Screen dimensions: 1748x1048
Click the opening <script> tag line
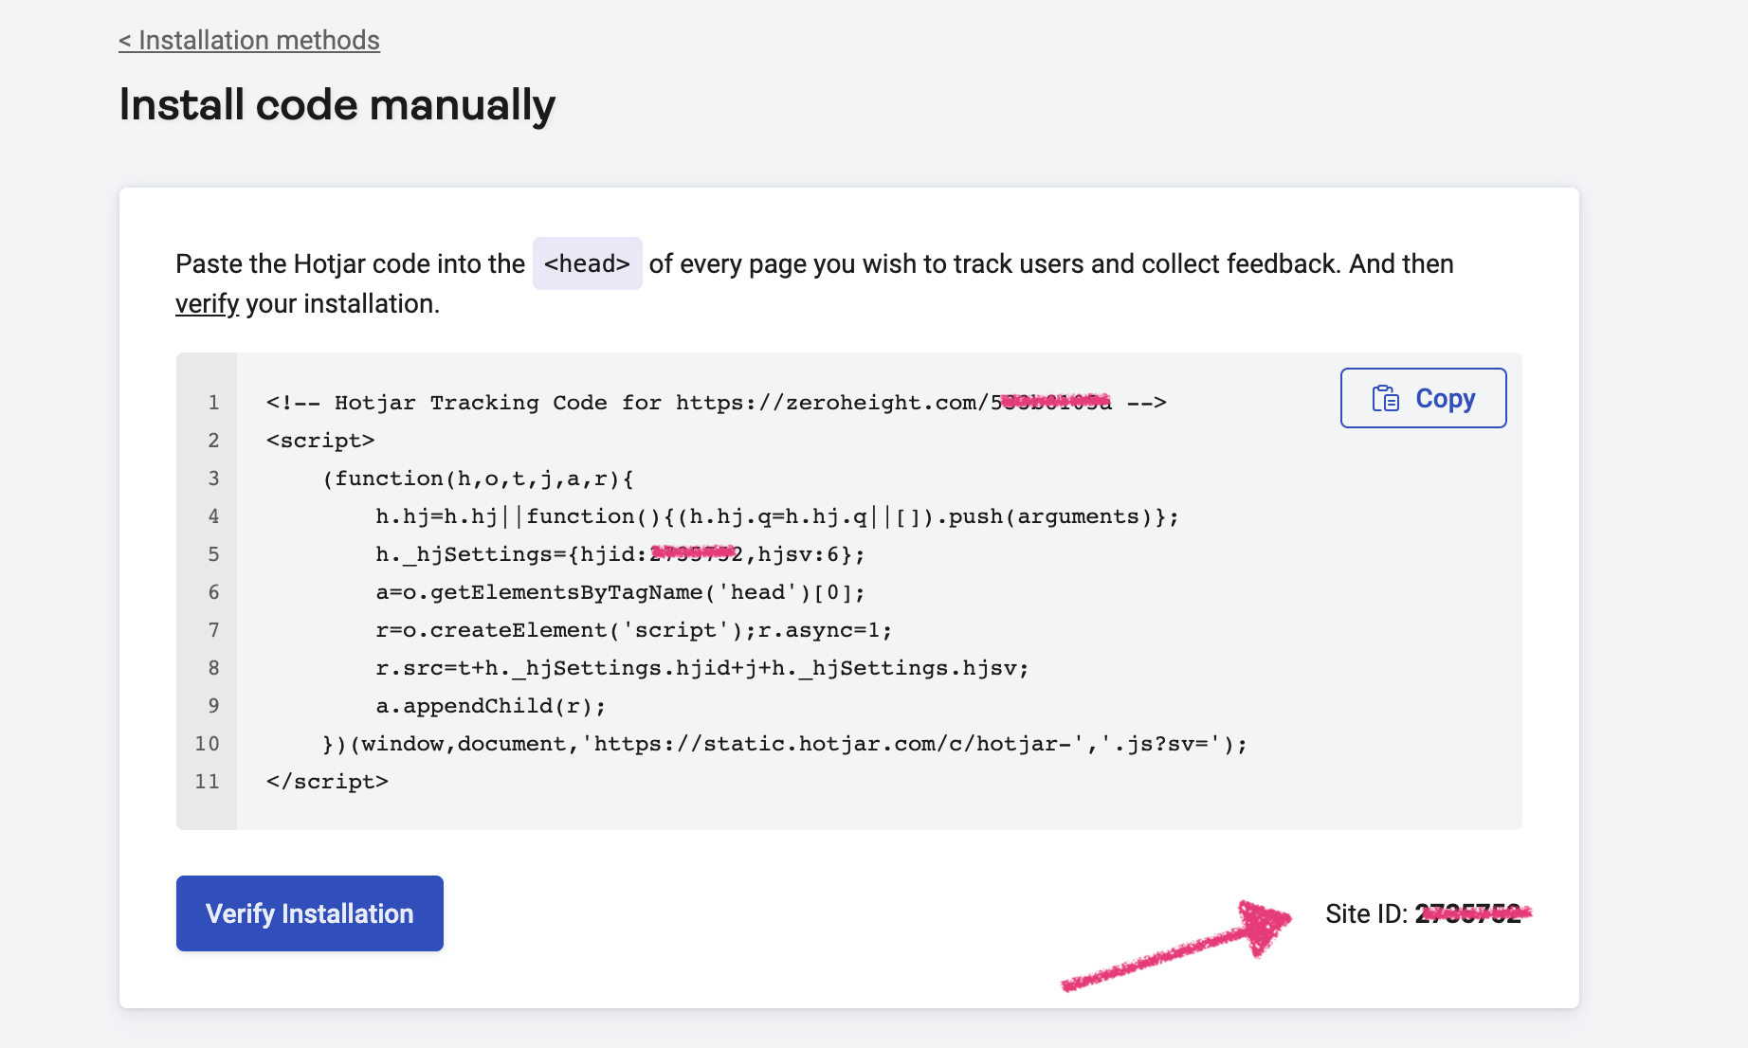click(320, 441)
